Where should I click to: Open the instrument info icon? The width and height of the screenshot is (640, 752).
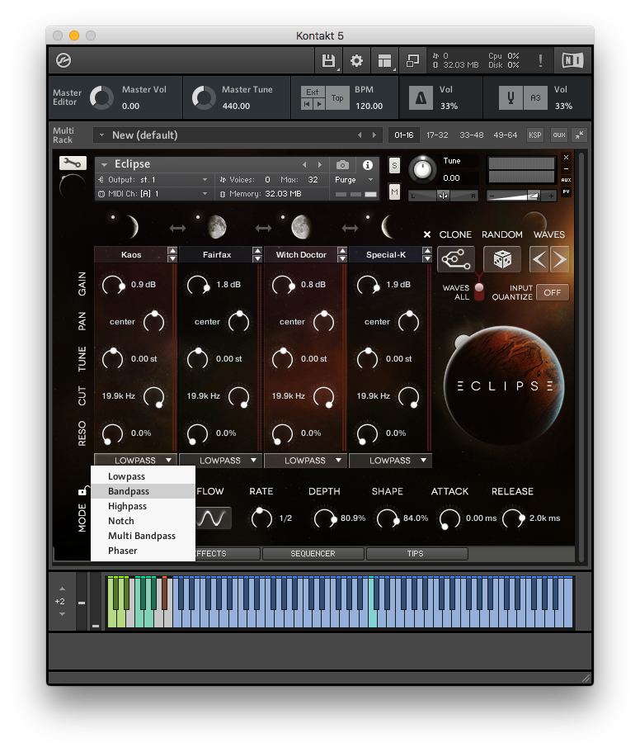368,165
